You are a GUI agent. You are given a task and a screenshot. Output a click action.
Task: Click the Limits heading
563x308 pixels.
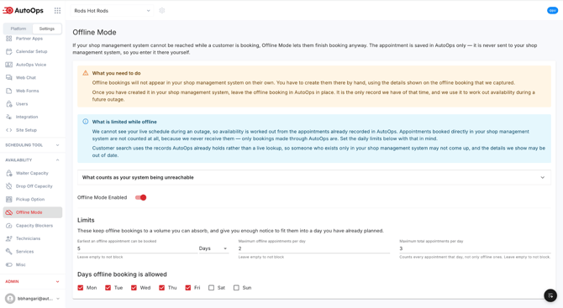(86, 220)
